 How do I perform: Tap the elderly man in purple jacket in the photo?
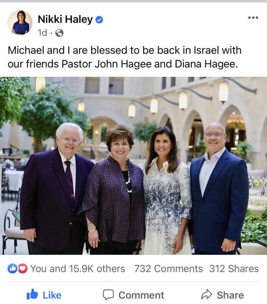(56, 188)
